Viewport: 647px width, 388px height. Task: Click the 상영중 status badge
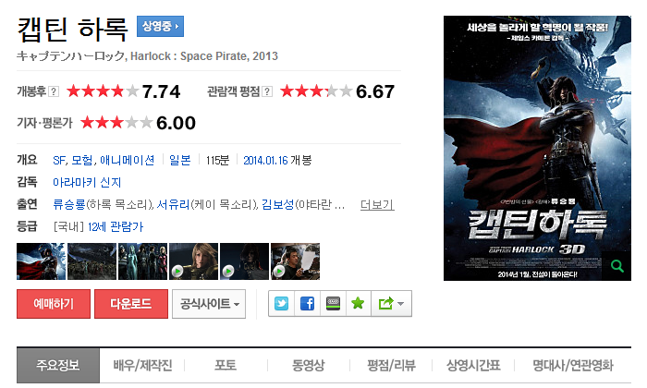[x=160, y=27]
